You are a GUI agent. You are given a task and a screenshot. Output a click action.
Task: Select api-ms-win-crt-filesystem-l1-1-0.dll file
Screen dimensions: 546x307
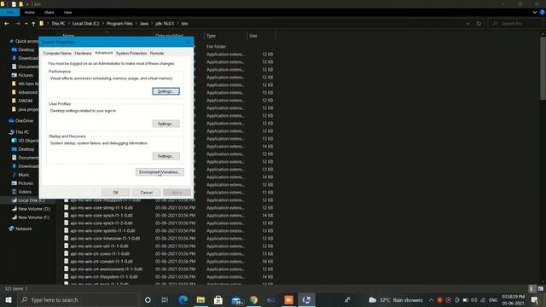104,276
